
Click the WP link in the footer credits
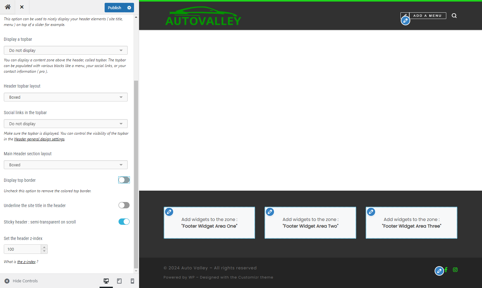[x=192, y=277]
